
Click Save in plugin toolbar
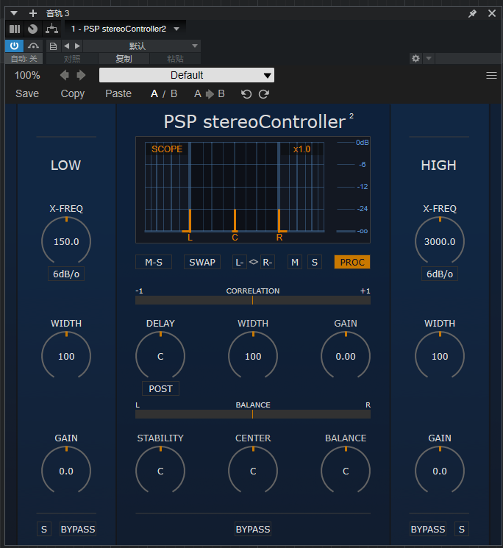(27, 93)
